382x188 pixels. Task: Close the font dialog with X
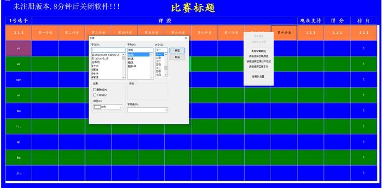(x=186, y=38)
